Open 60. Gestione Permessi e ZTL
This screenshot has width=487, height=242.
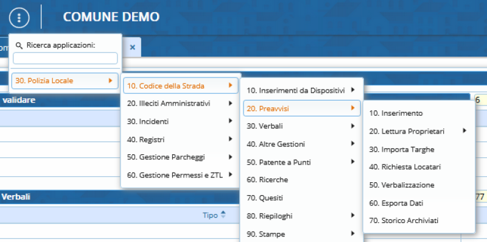click(180, 176)
